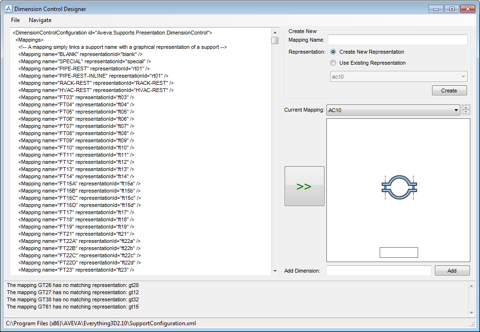Click the Aveva app icon in title bar

pos(8,9)
